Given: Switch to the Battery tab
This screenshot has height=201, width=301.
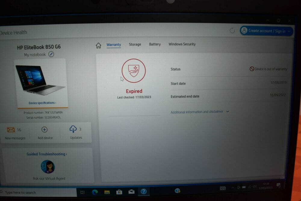Looking at the screenshot, I should pos(155,44).
